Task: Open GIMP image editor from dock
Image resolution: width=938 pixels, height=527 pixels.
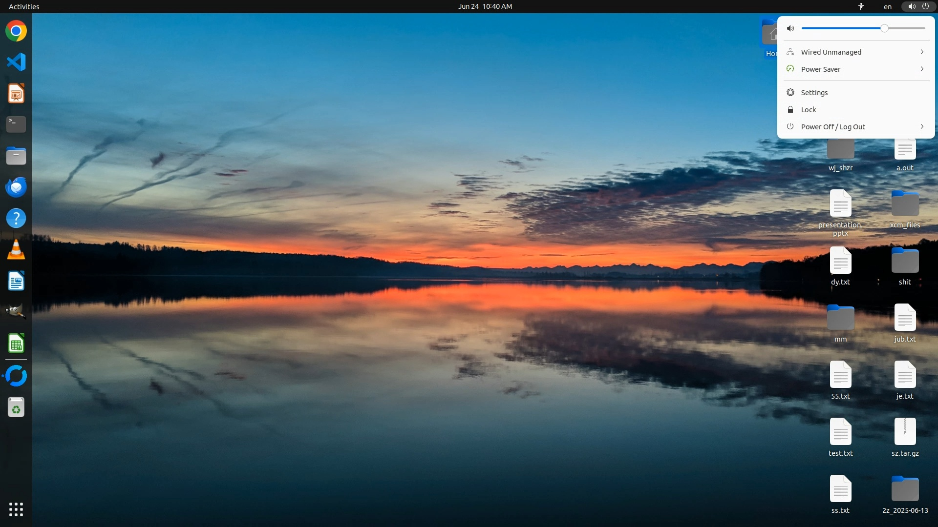Action: point(16,311)
